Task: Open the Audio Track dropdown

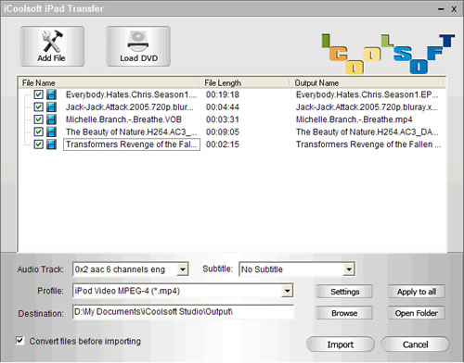Action: (183, 269)
